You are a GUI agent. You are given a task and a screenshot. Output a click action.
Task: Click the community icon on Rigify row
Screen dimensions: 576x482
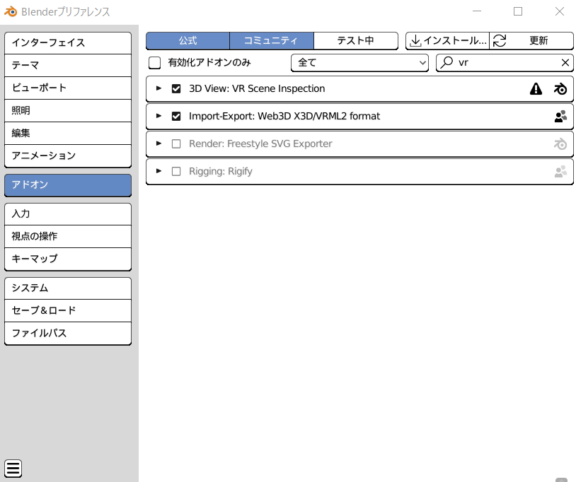pyautogui.click(x=560, y=171)
